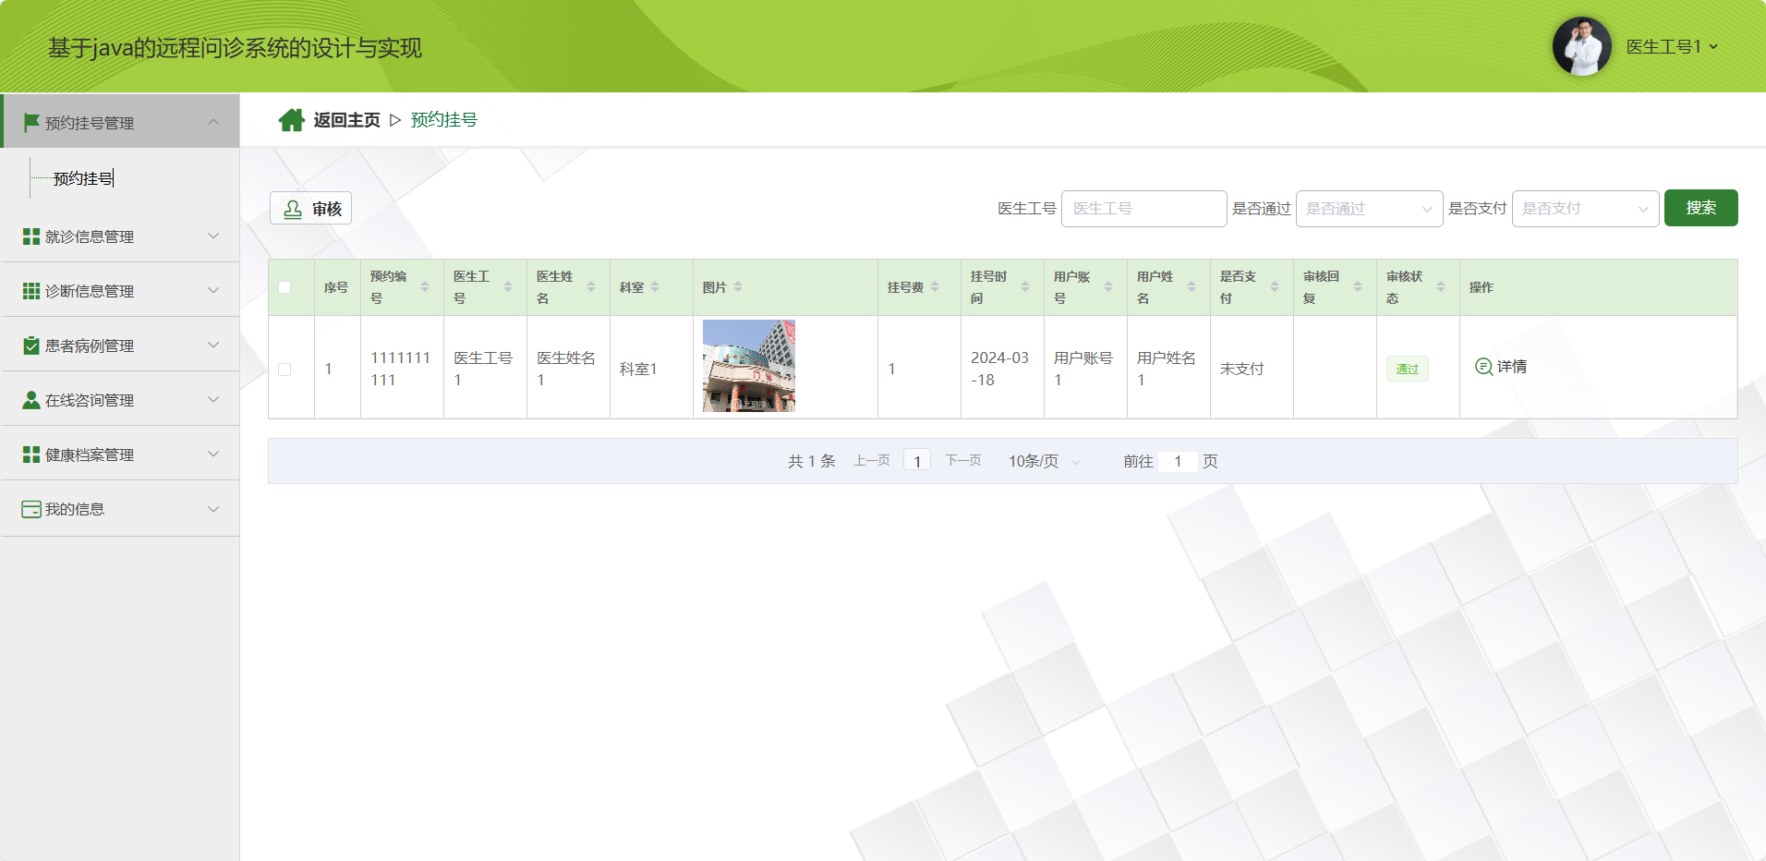Click the flag icon beside 预约挂号管理
The width and height of the screenshot is (1766, 861).
coord(31,122)
